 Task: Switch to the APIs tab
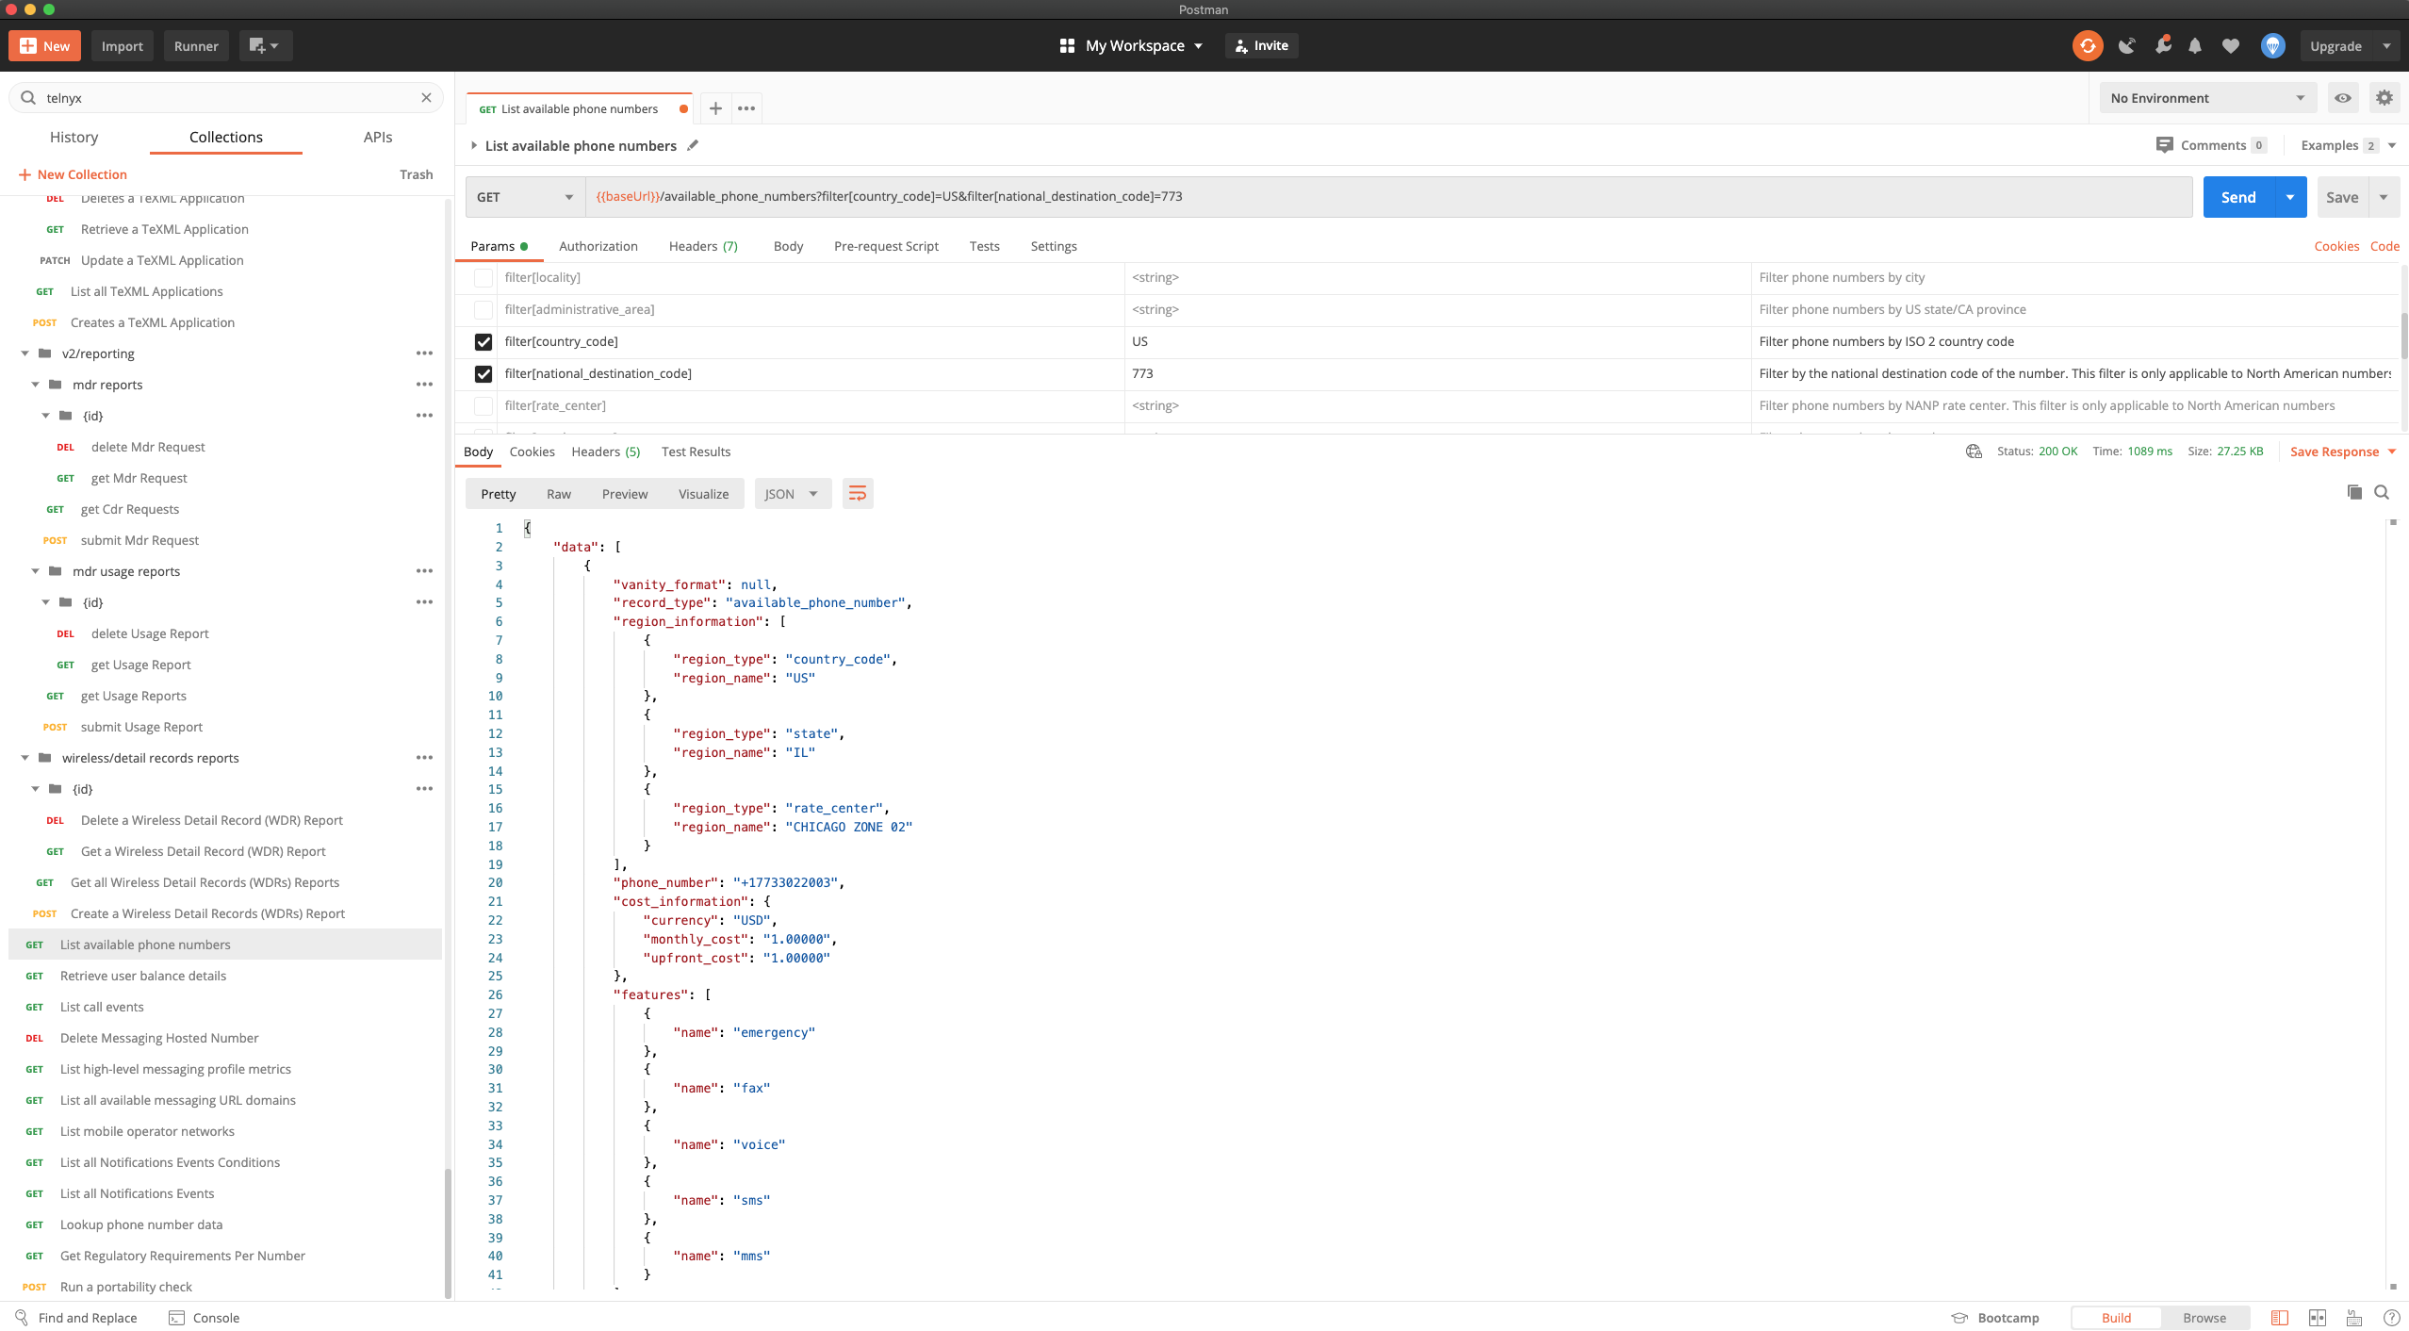(378, 137)
